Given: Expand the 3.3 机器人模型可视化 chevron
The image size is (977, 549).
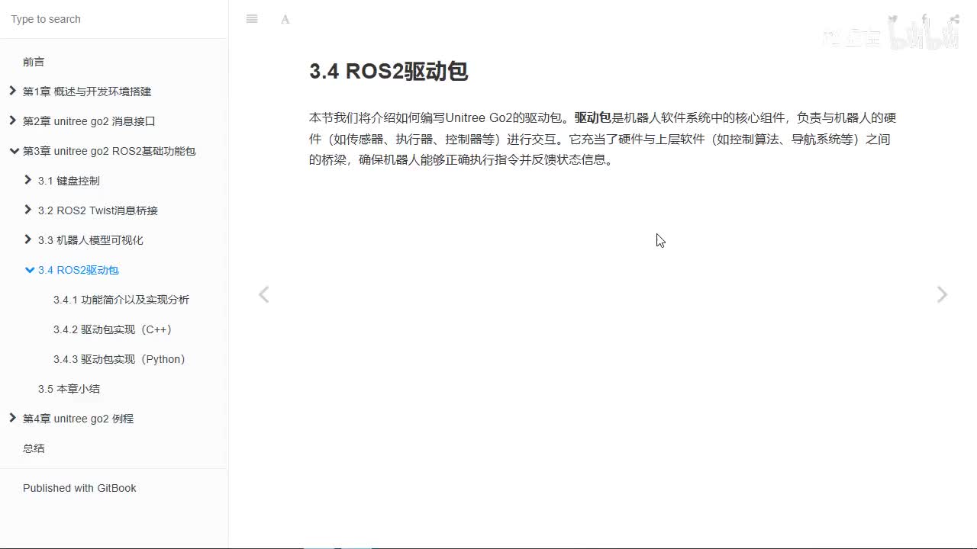Looking at the screenshot, I should (28, 239).
